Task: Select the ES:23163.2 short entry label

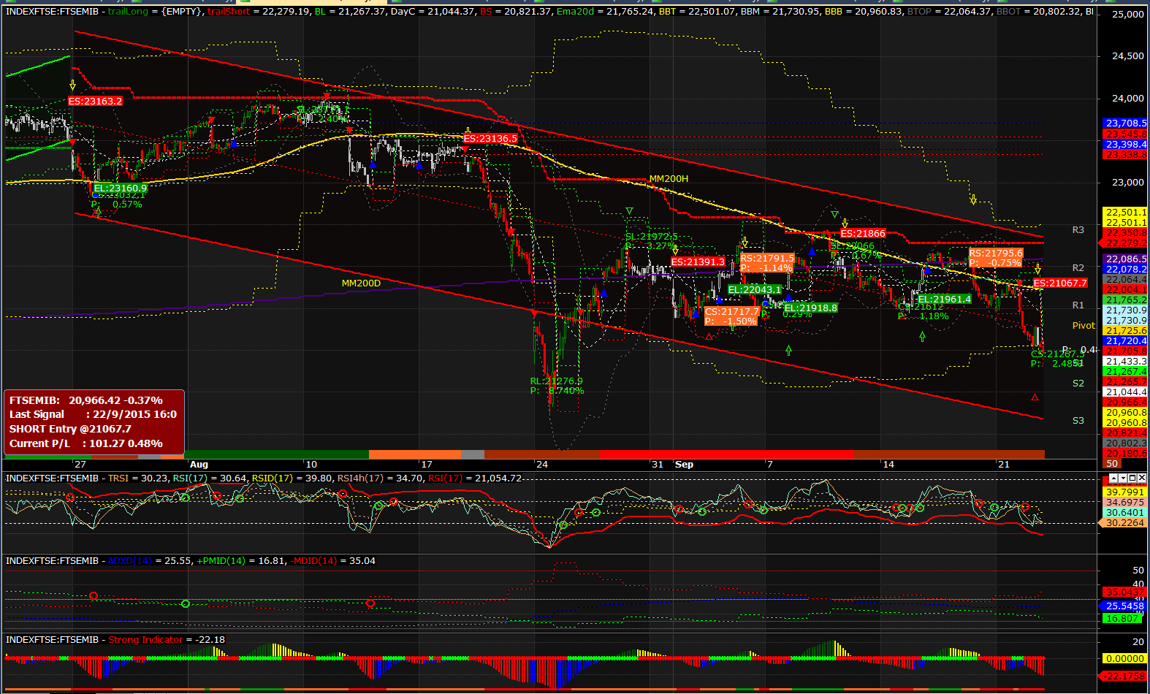Action: coord(95,102)
